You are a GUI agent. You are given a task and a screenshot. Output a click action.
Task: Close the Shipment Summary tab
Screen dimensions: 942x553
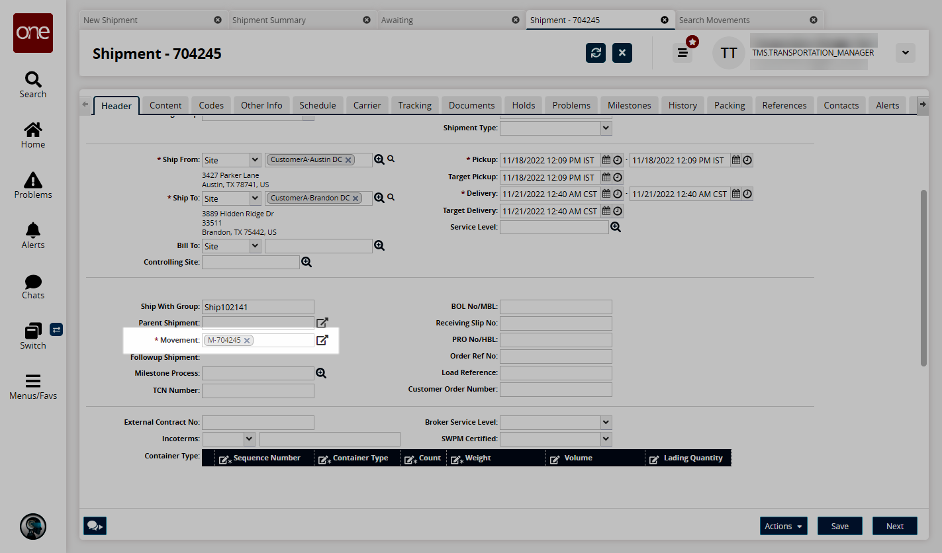[x=367, y=20]
